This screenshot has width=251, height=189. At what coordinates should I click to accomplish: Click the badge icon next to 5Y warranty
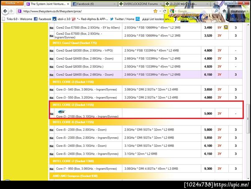tap(226, 27)
